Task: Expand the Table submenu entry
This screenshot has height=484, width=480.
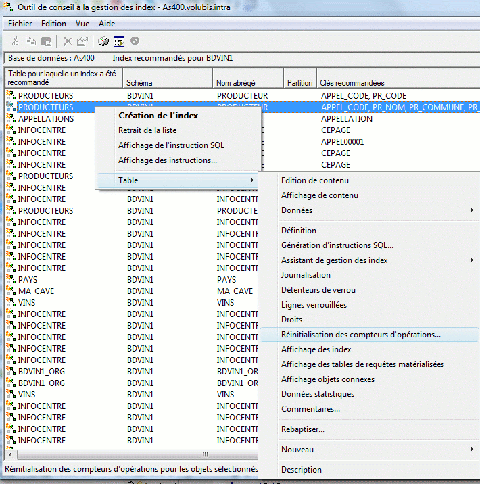Action: click(177, 180)
